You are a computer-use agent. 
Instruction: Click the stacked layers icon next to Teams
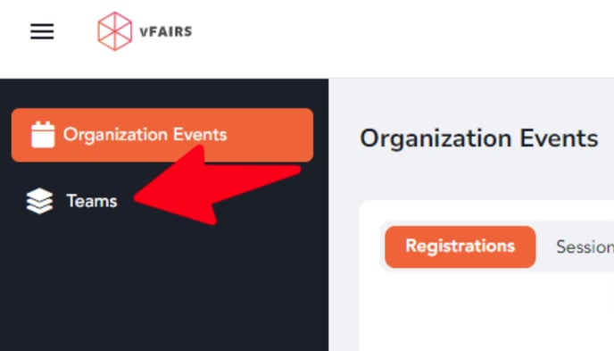coord(39,201)
